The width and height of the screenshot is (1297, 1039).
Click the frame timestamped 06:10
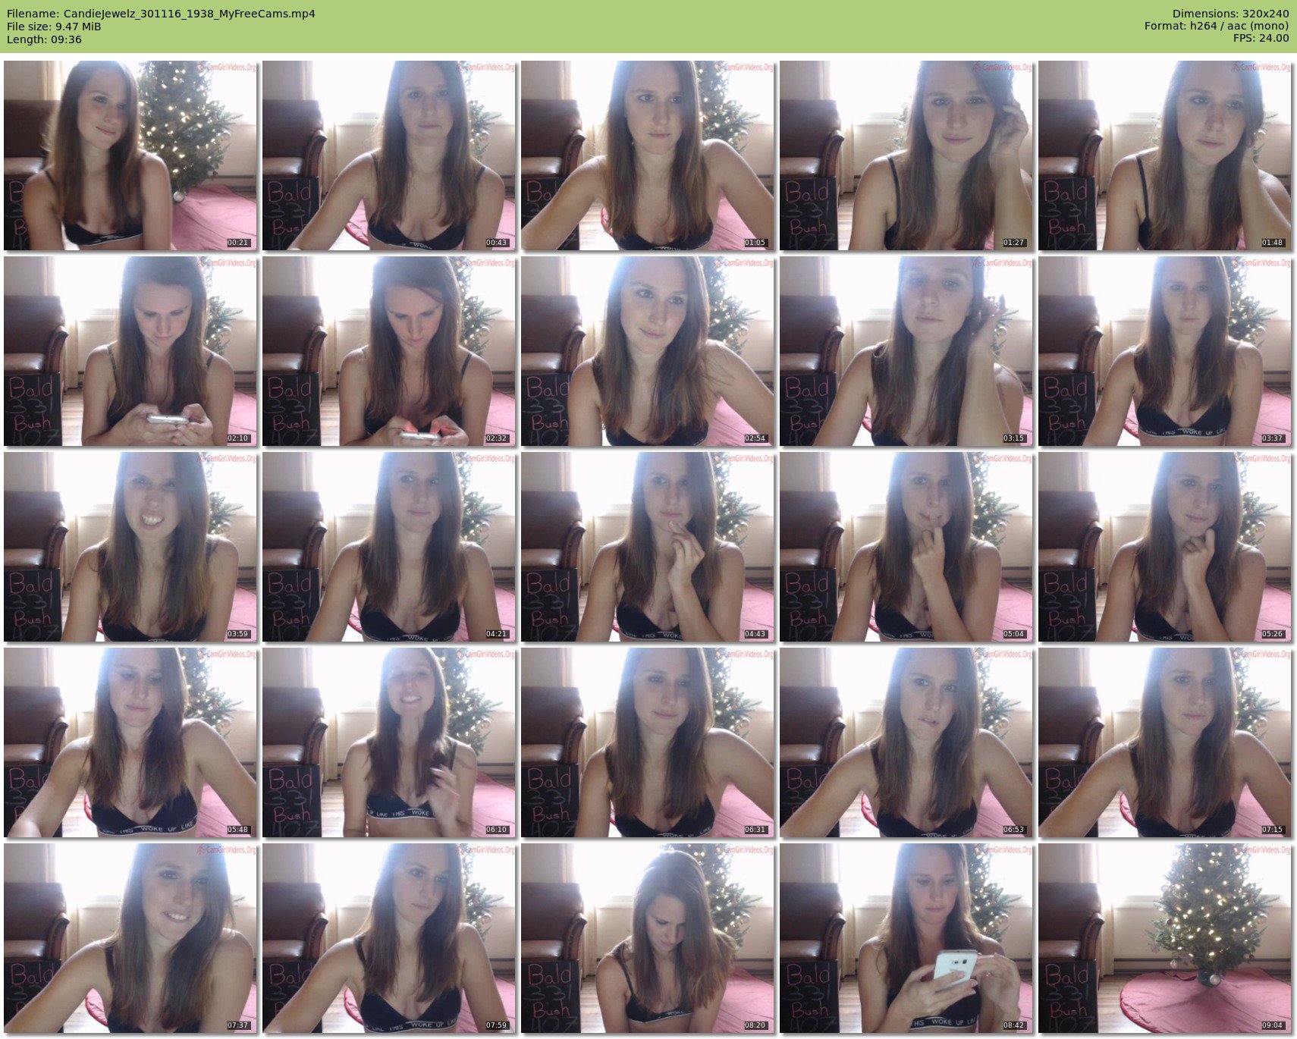click(x=389, y=742)
